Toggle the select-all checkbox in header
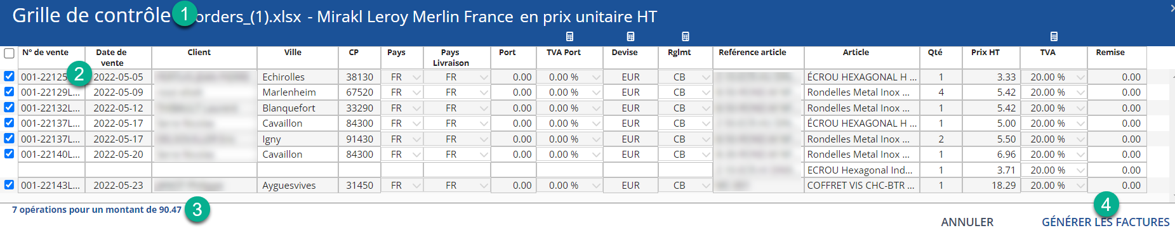 pos(9,53)
